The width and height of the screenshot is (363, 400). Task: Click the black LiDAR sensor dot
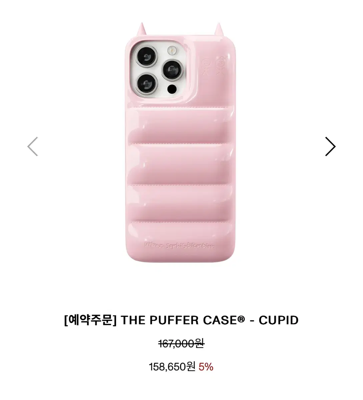172,89
